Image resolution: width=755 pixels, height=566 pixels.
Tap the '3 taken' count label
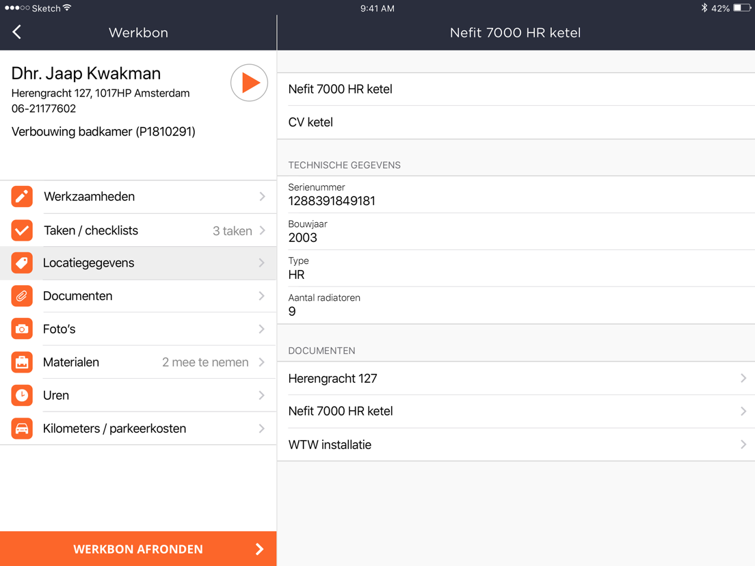click(x=233, y=231)
